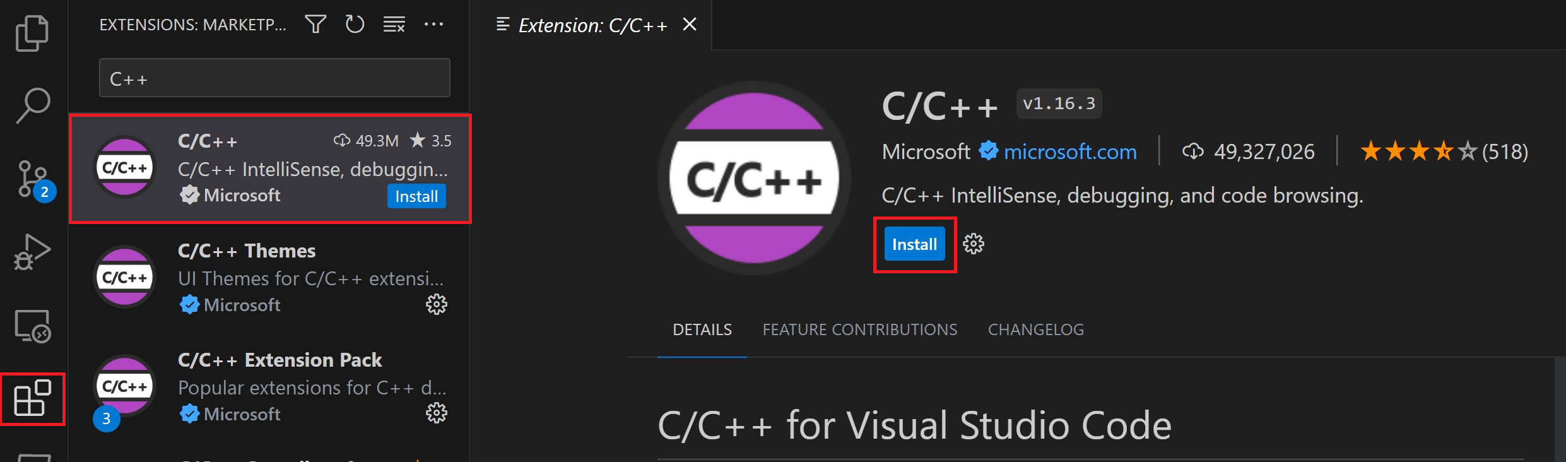Open settings gear for C/C++ Themes extension

tap(436, 305)
